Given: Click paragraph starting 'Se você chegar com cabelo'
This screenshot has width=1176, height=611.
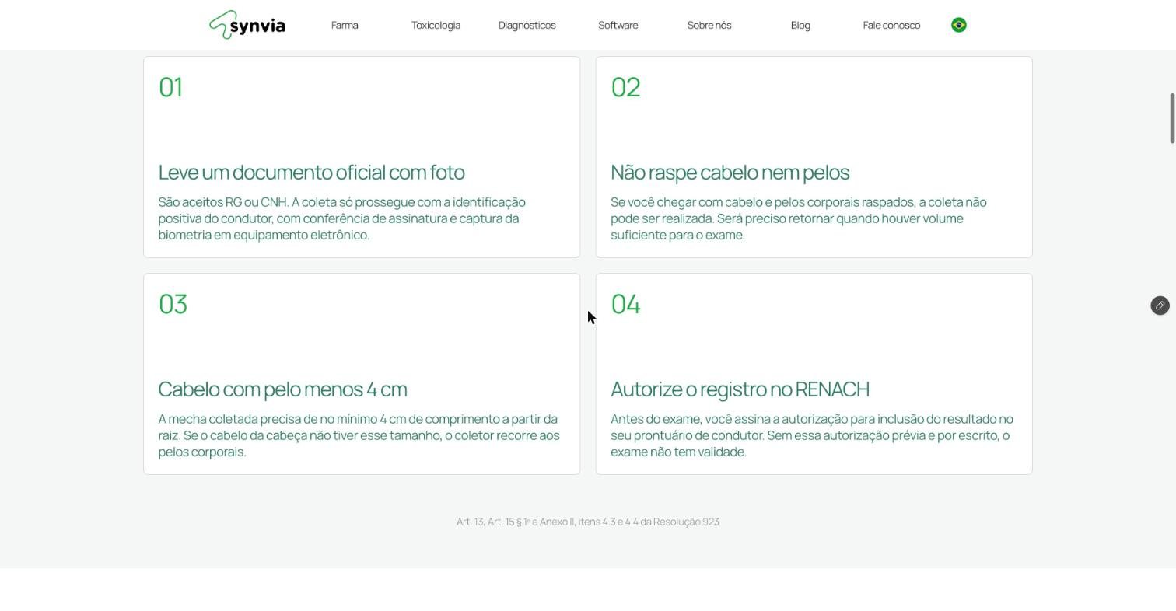Looking at the screenshot, I should point(799,218).
